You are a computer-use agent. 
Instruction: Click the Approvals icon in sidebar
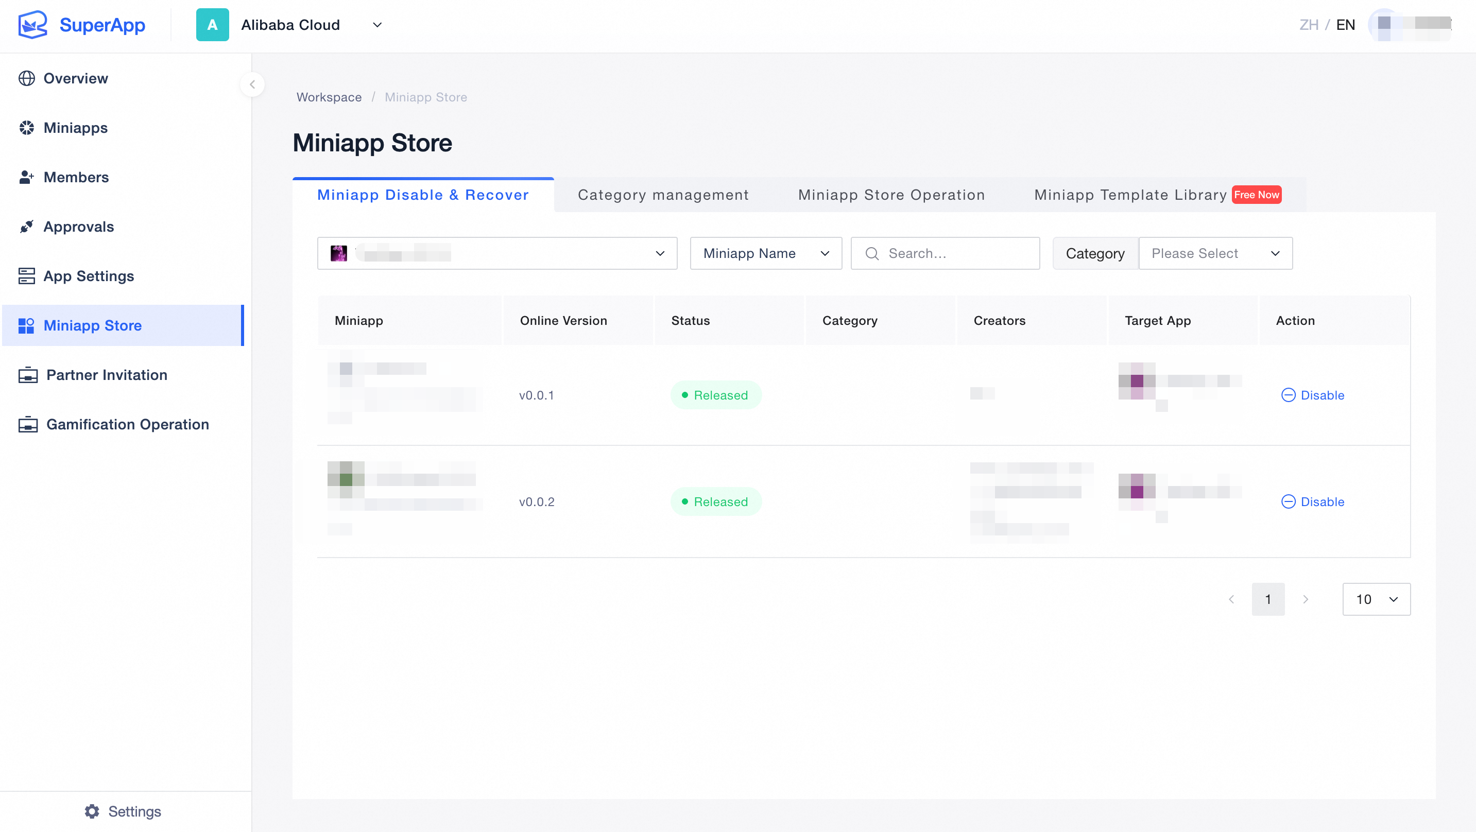tap(26, 227)
